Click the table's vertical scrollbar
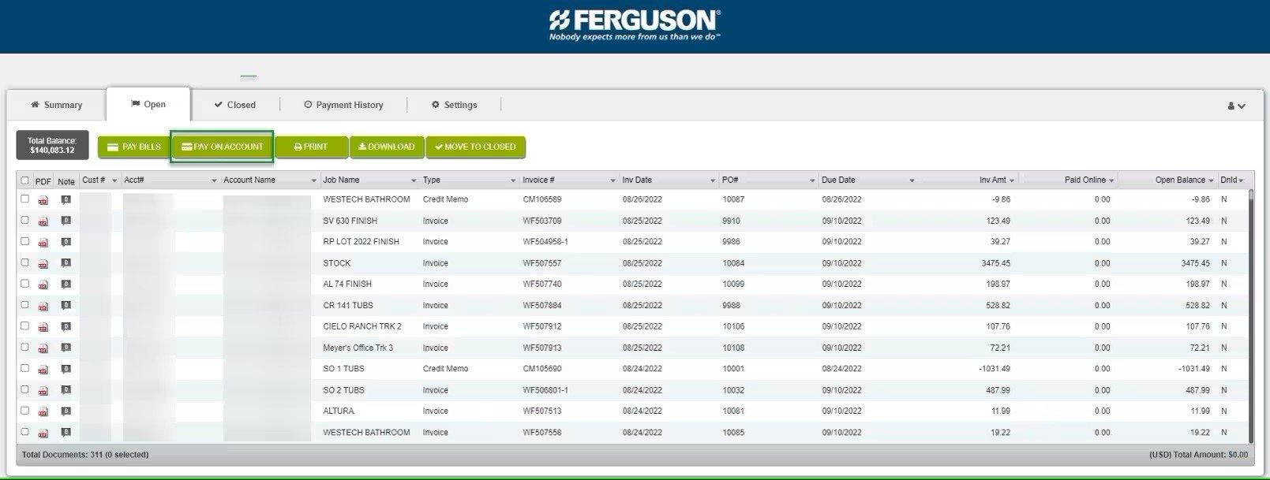 [1251, 315]
